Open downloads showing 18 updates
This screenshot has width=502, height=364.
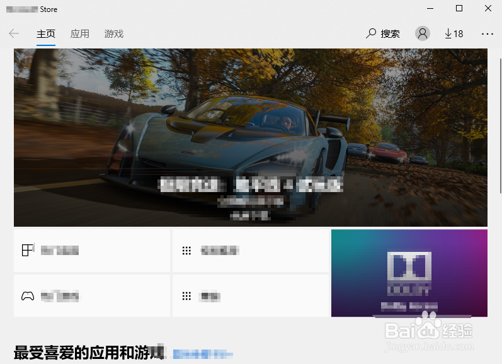click(x=454, y=33)
